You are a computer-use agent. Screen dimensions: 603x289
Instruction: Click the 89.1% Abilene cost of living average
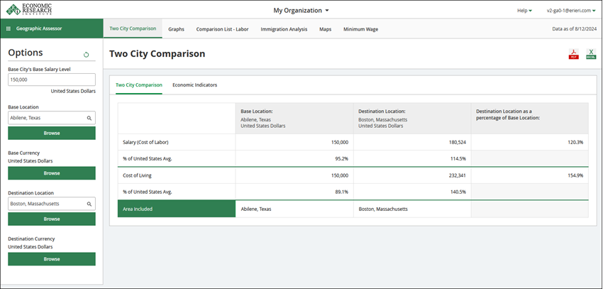[x=341, y=192]
